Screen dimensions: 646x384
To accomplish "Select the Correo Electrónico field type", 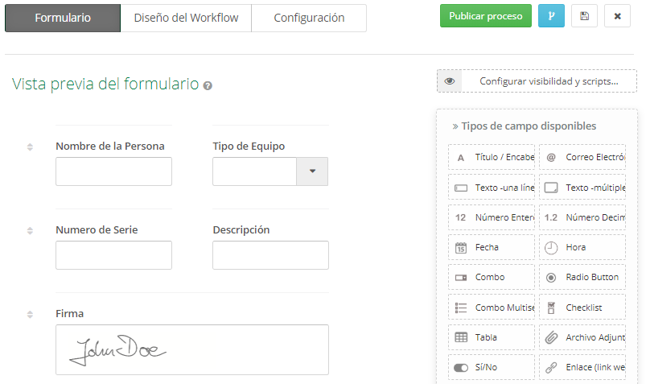I will (582, 157).
